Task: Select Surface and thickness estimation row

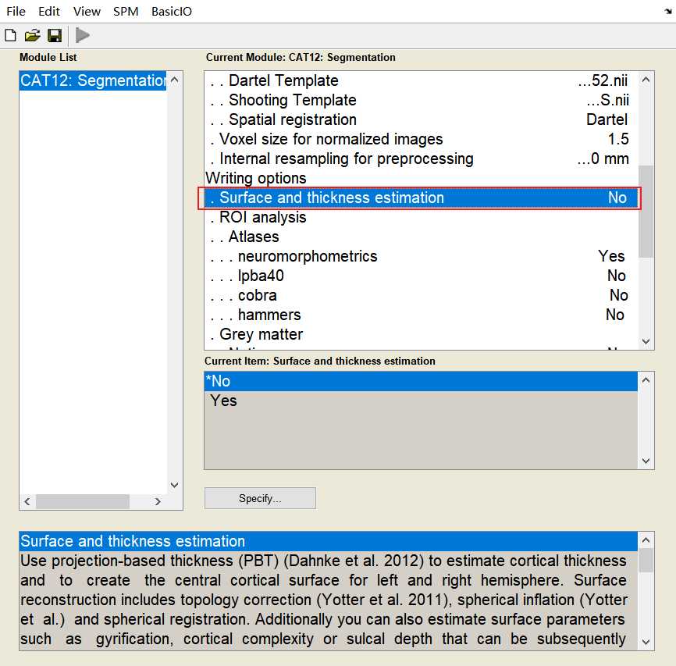Action: [422, 198]
